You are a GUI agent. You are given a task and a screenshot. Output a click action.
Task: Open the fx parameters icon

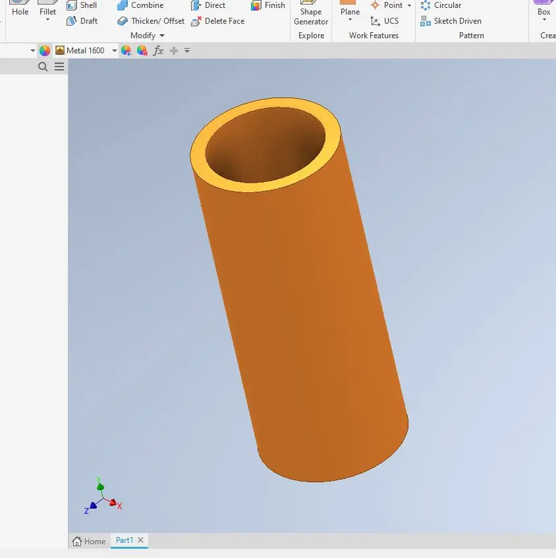click(158, 51)
